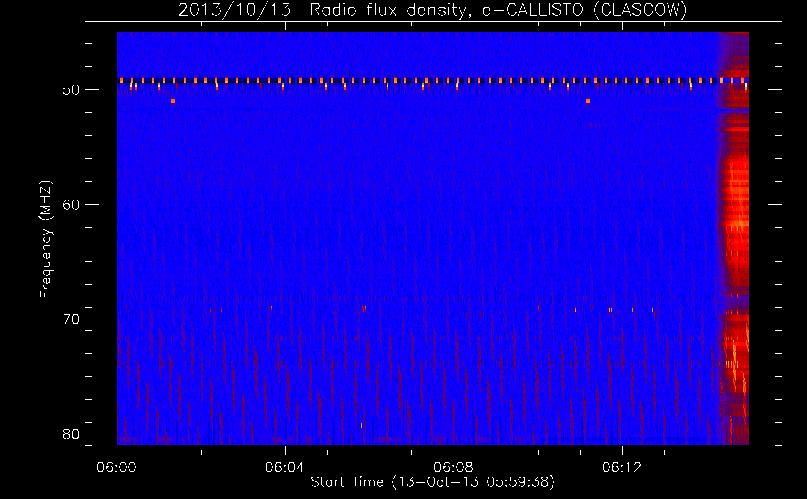Click the 60 frequency tick label
Viewport: 807px width, 499px height.
[71, 205]
